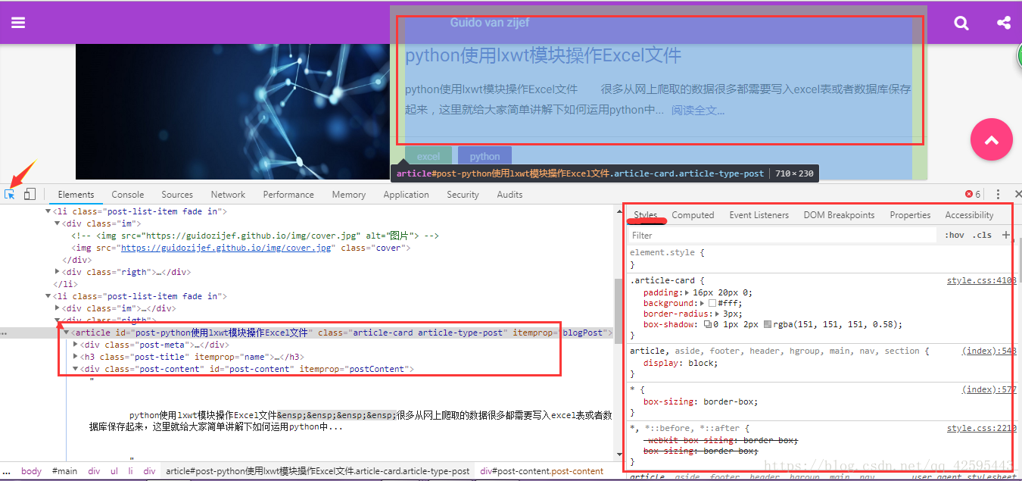Click the rgba(151,151,151) shadow color swatch

[768, 324]
